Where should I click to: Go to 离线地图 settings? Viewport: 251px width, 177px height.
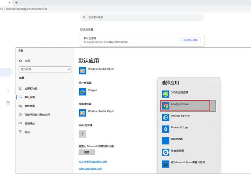pos(29,106)
